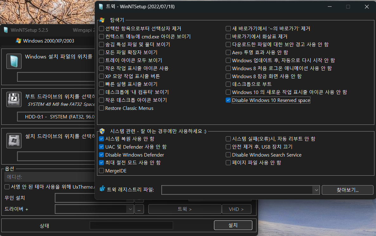Viewport: 376px width, 236px height.
Task: Open the HDD-0:1 SYSTEM boot drive combo box
Action: pyautogui.click(x=56, y=117)
